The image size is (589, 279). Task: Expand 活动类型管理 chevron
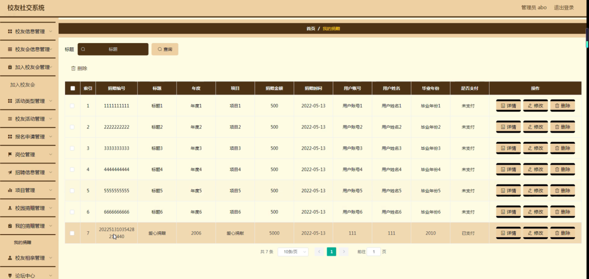(51, 101)
